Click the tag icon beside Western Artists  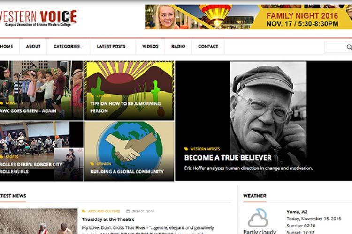[x=186, y=149]
